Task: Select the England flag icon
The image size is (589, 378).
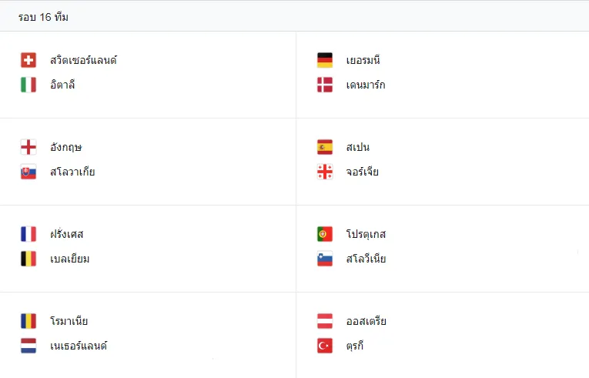Action: [28, 147]
